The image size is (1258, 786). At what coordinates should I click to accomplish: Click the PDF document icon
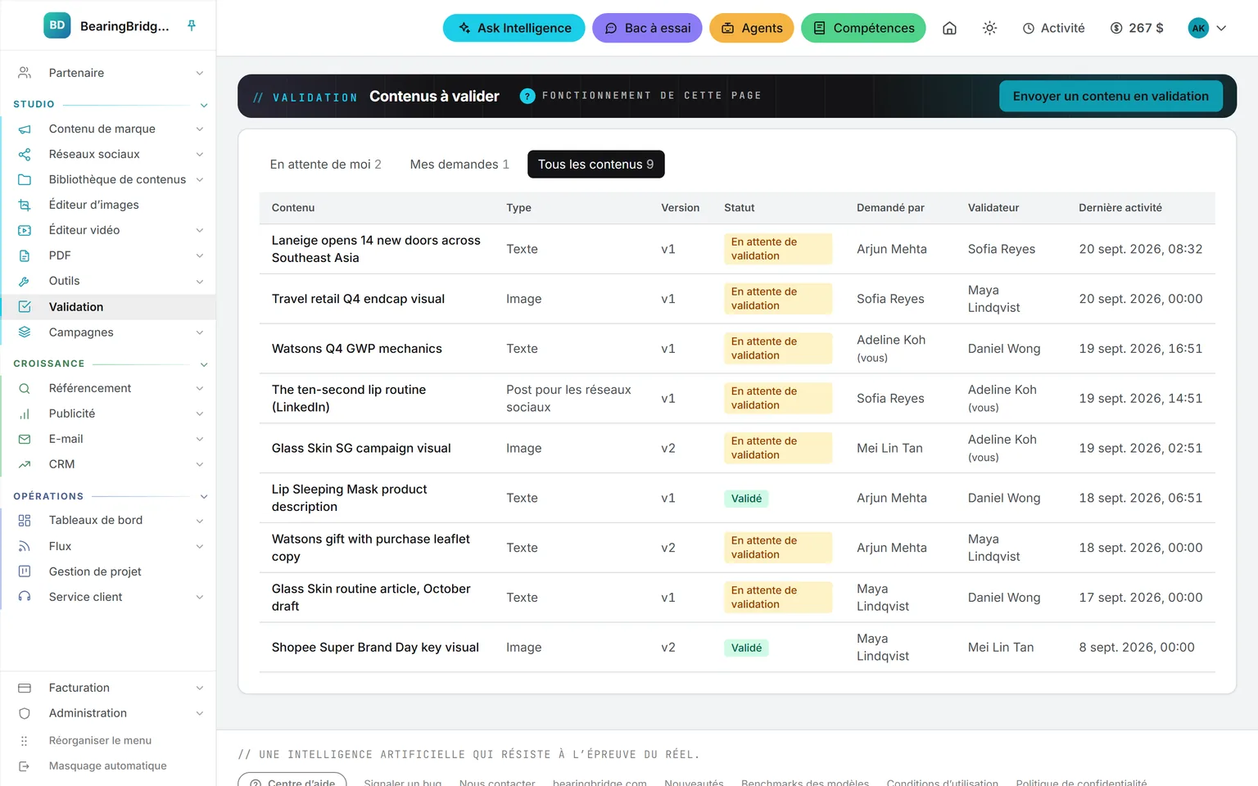coord(25,256)
